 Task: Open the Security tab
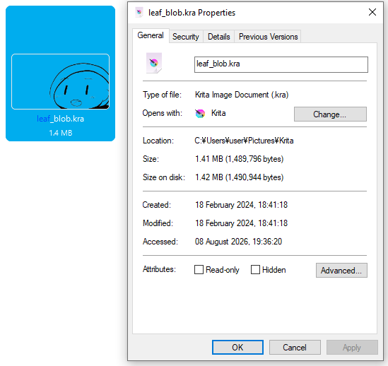pos(186,37)
